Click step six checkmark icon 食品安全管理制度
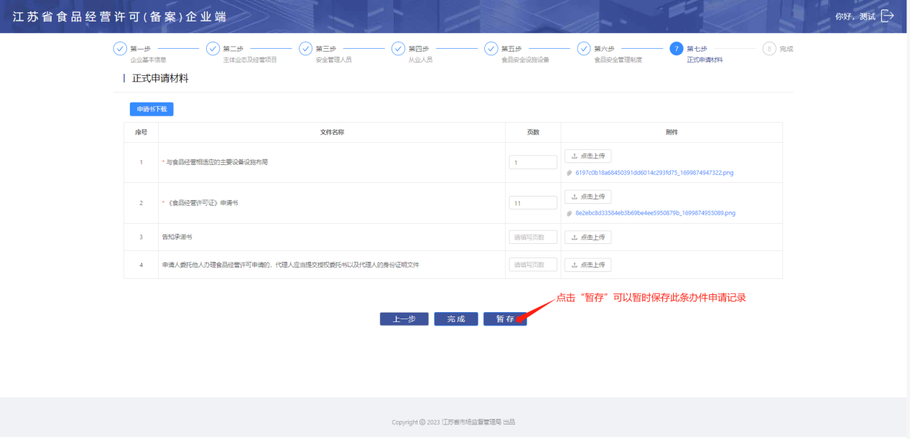The width and height of the screenshot is (910, 439). tap(583, 49)
